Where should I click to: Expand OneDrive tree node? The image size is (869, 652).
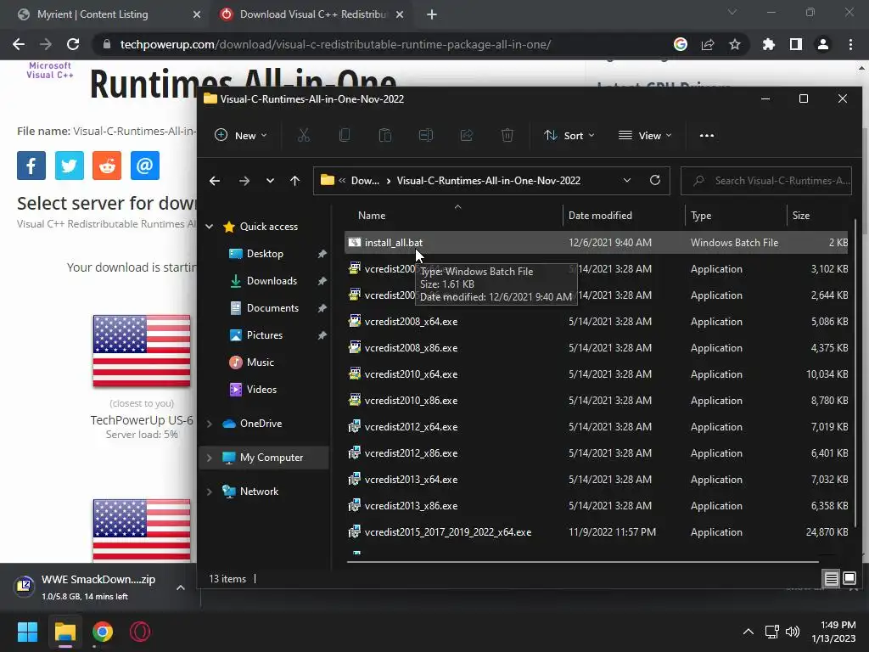coord(210,424)
